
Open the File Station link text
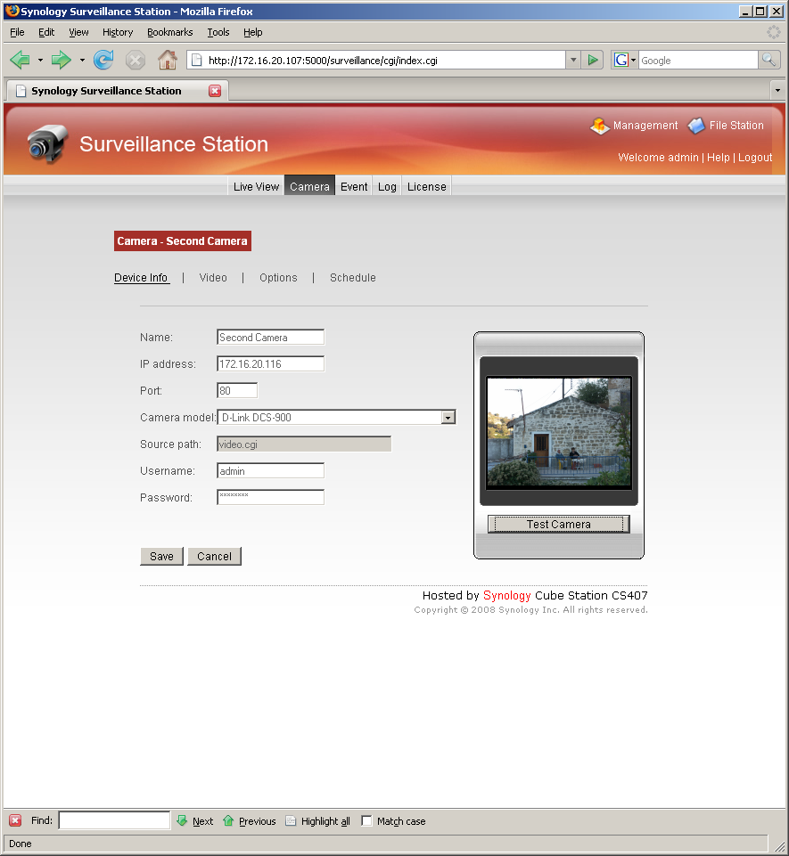pos(736,126)
